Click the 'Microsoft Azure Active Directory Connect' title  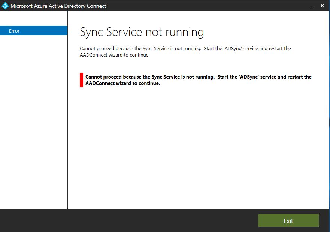(x=58, y=6)
